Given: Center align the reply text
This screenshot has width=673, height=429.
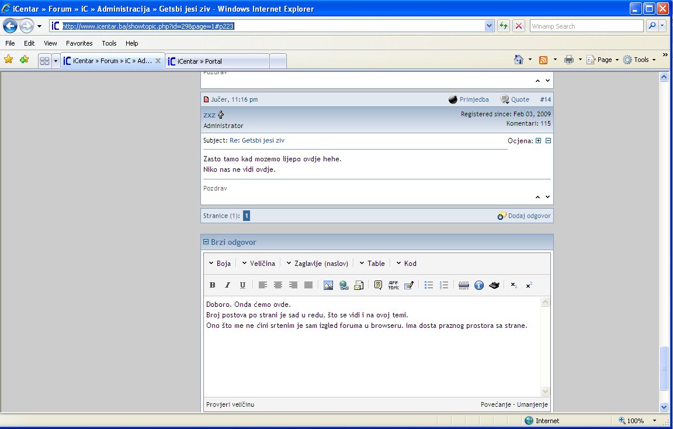Looking at the screenshot, I should point(278,285).
